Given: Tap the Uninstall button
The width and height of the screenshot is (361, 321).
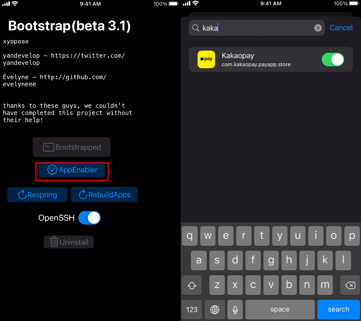Looking at the screenshot, I should pyautogui.click(x=69, y=242).
